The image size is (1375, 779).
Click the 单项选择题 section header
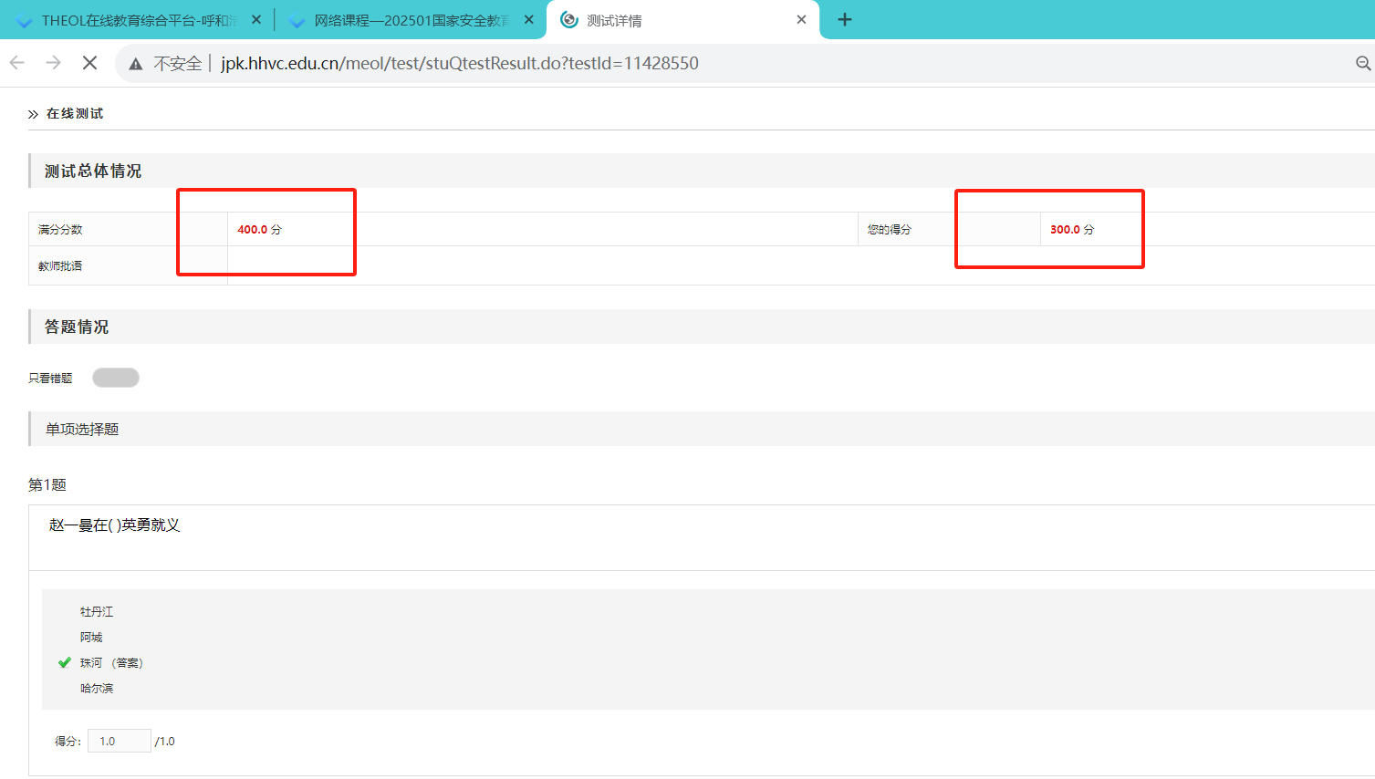[82, 430]
